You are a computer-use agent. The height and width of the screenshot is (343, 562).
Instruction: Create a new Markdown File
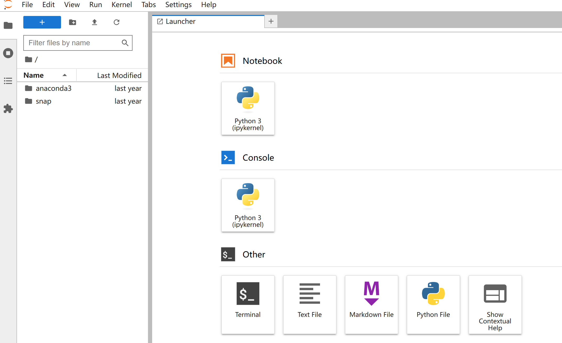(x=371, y=305)
